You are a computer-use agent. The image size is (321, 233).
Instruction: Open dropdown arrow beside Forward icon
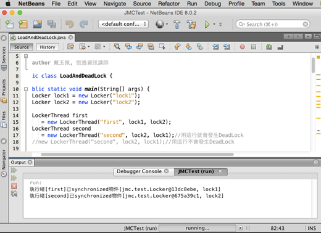[89, 47]
